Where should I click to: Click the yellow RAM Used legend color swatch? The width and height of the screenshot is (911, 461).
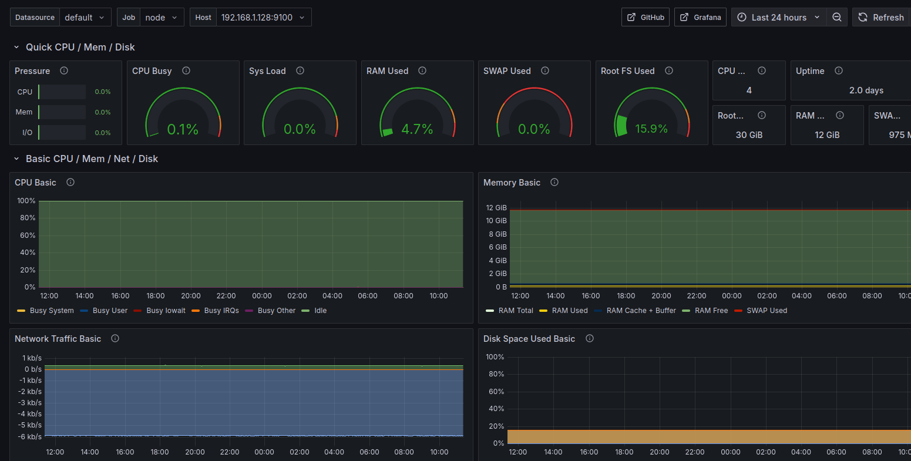(543, 311)
